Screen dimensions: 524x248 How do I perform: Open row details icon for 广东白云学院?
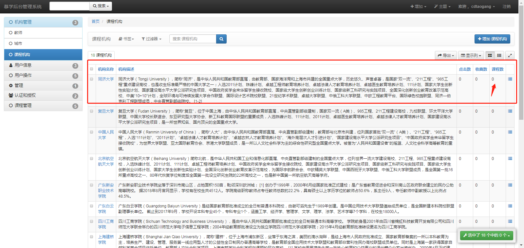(510, 206)
